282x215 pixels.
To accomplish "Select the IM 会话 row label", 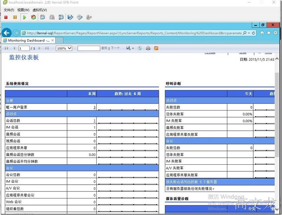I will pos(12,127).
